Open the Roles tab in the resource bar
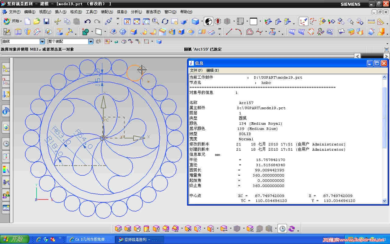390x244 pixels. click(6, 195)
